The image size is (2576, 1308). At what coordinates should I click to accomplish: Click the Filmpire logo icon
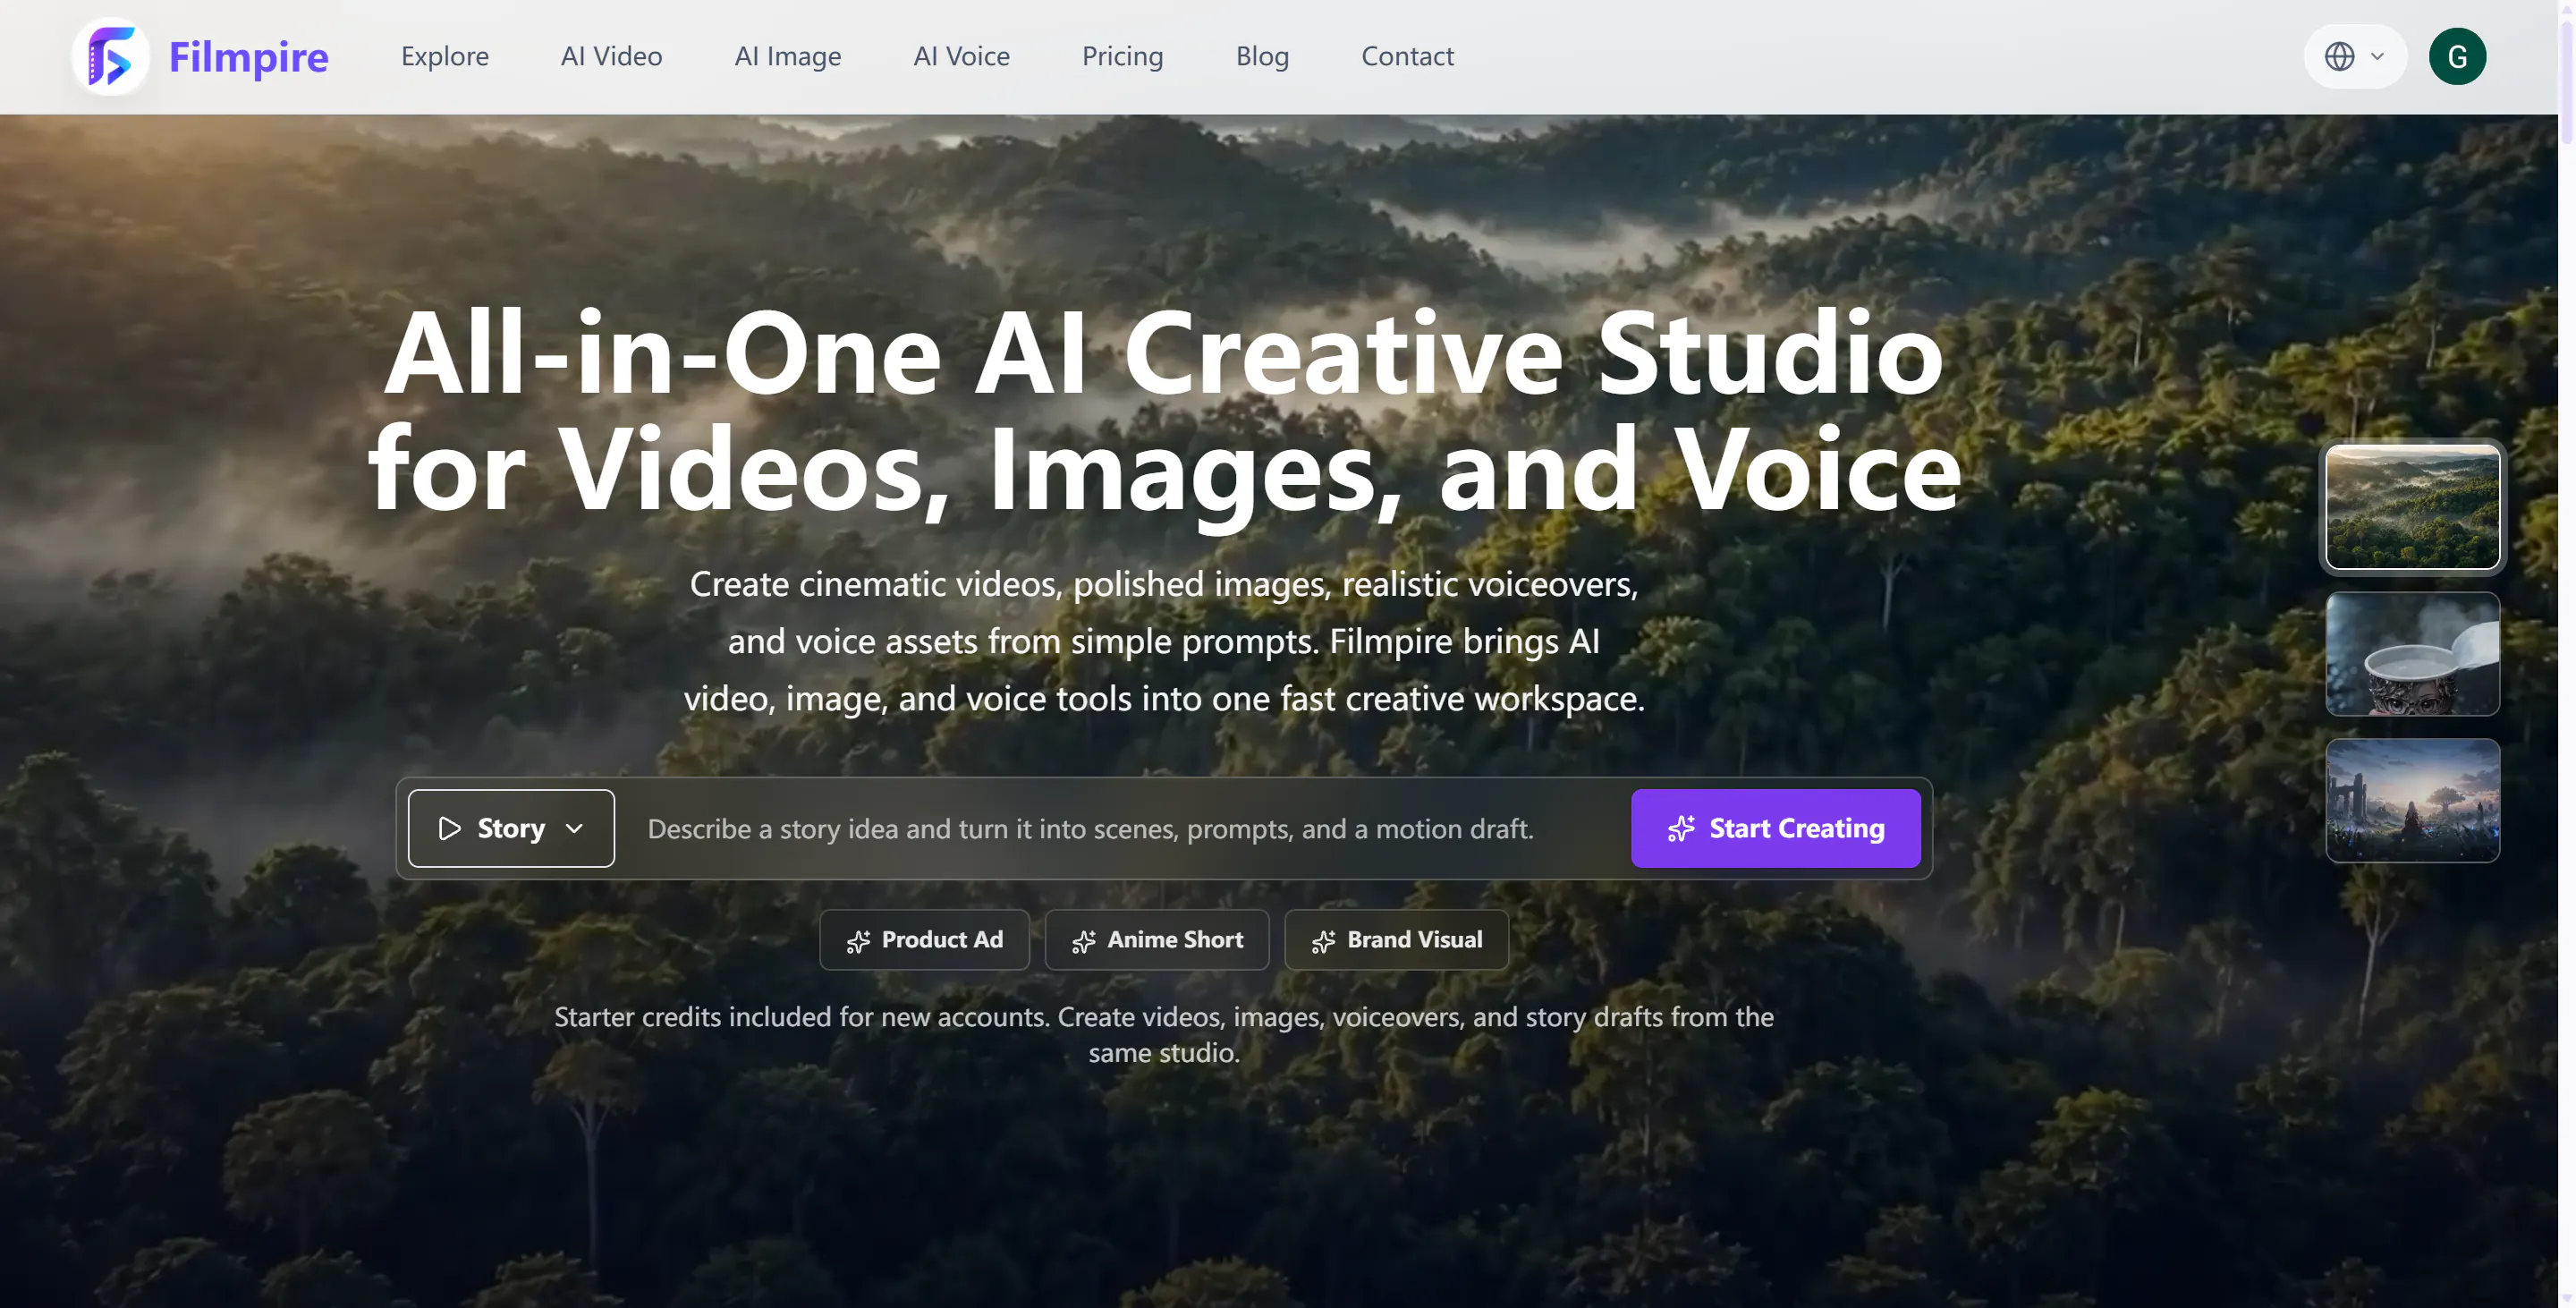(111, 57)
